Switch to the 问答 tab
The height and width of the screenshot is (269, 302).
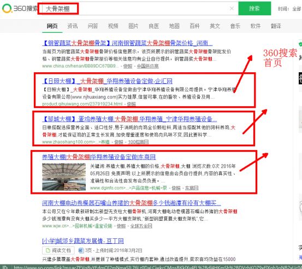[93, 26]
